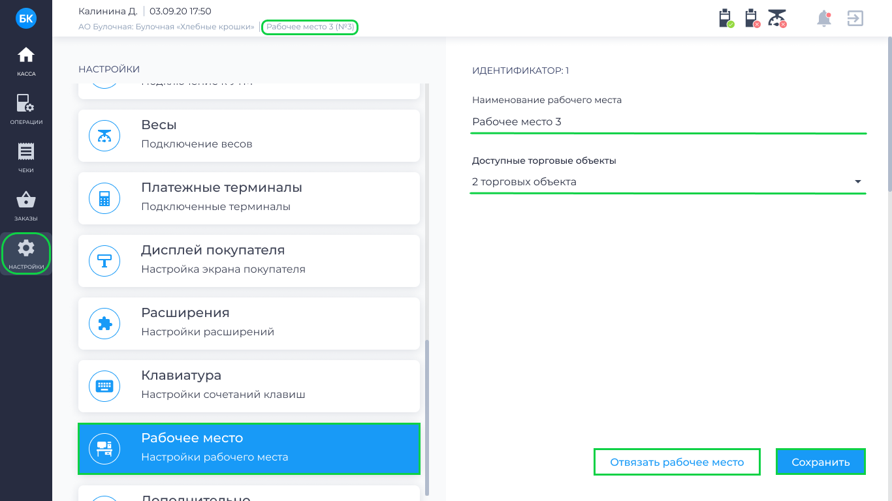Click the АО Булочная store name text
The height and width of the screenshot is (501, 892).
point(166,27)
